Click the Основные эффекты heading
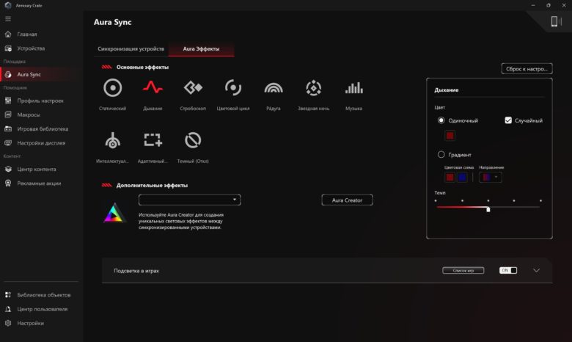 click(x=142, y=68)
